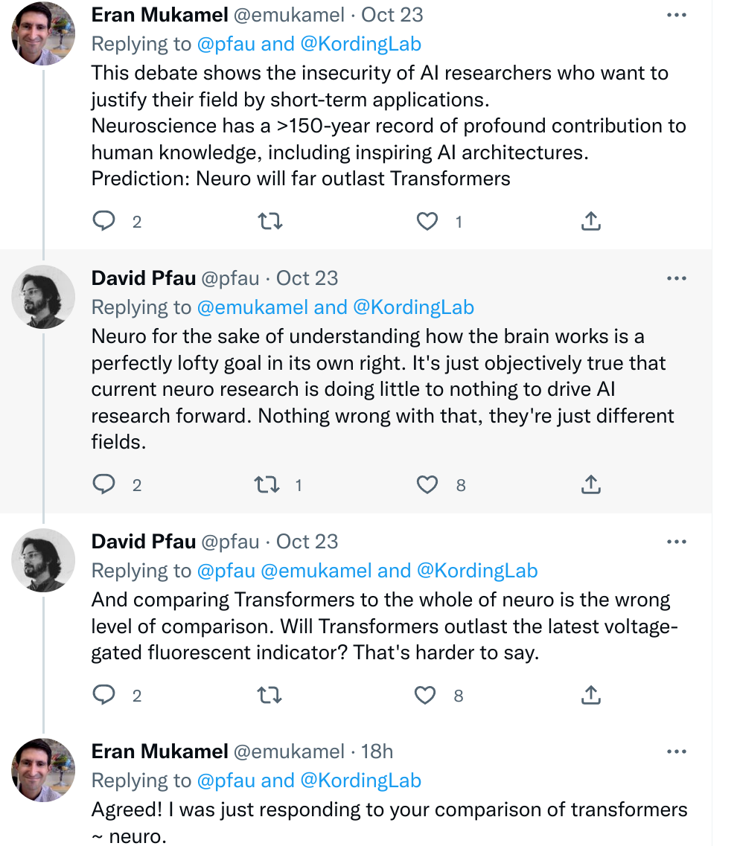Reply to Eran Mukamel's insecurity tweet
737x846 pixels.
coord(104,221)
